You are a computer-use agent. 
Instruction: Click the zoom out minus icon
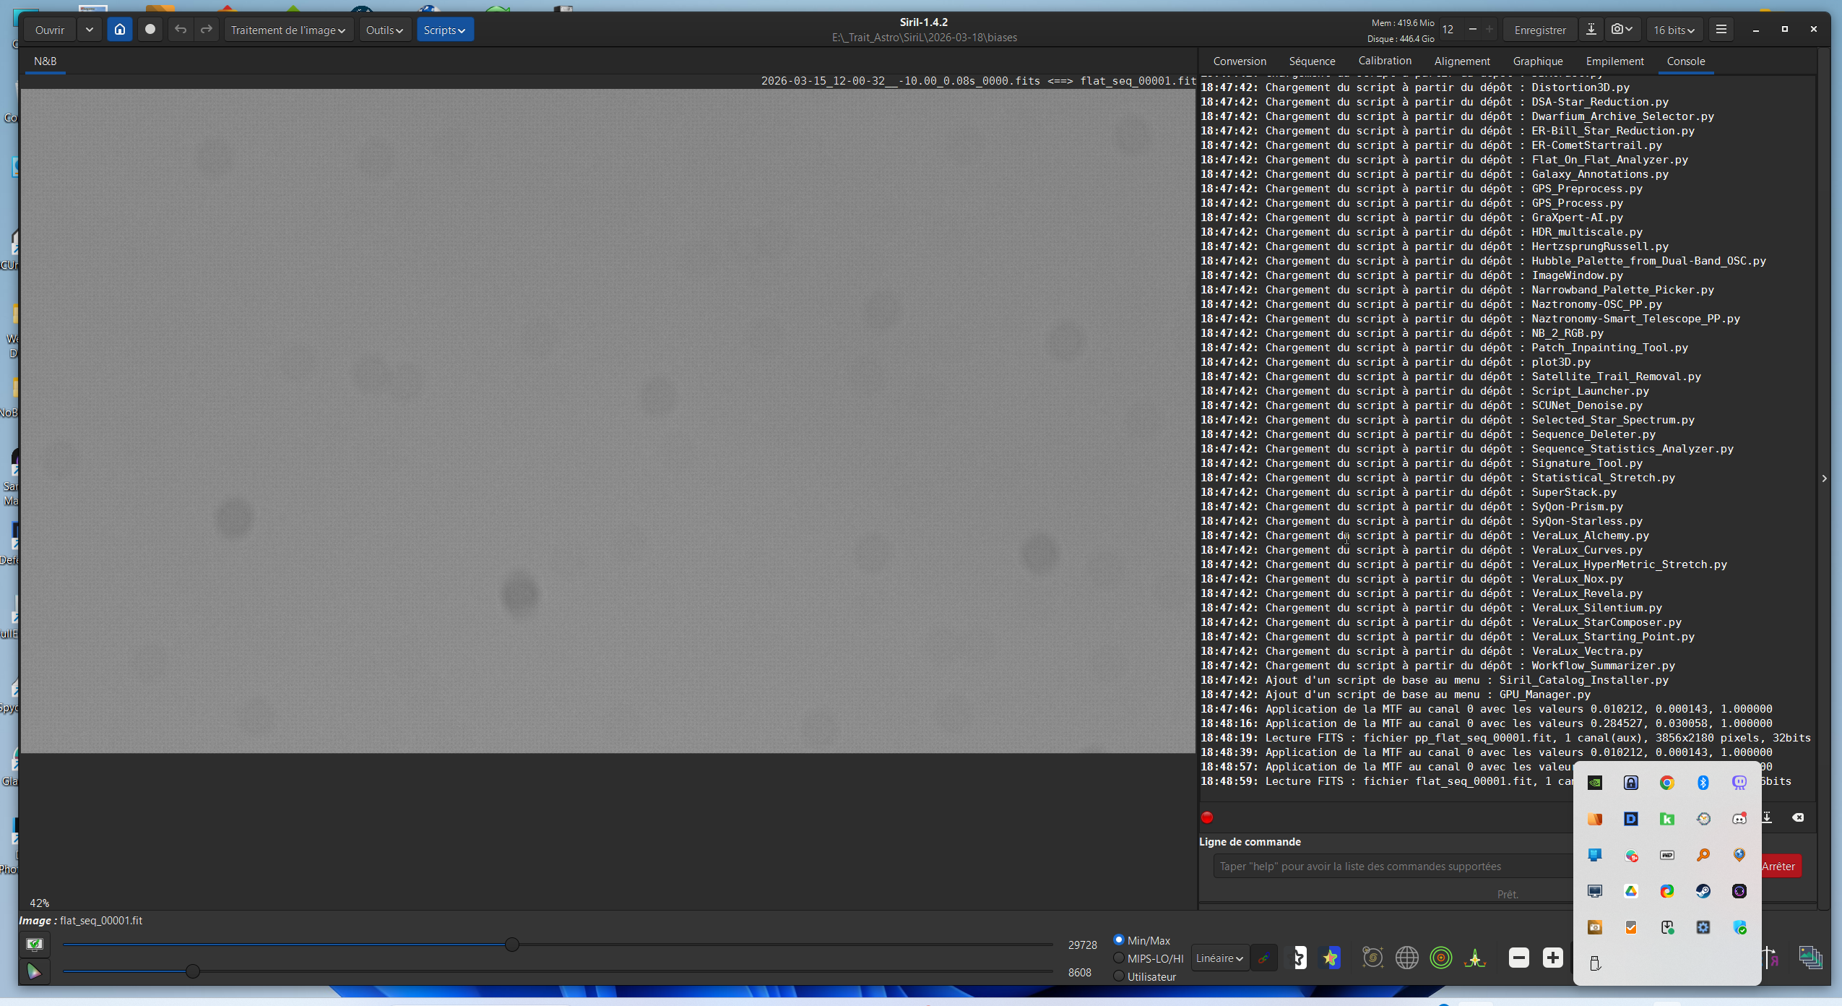pyautogui.click(x=1519, y=958)
